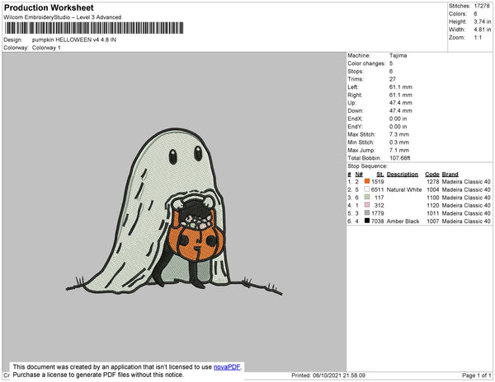The width and height of the screenshot is (495, 382).
Task: Select the gray color swatch, code 1011
Action: (367, 212)
